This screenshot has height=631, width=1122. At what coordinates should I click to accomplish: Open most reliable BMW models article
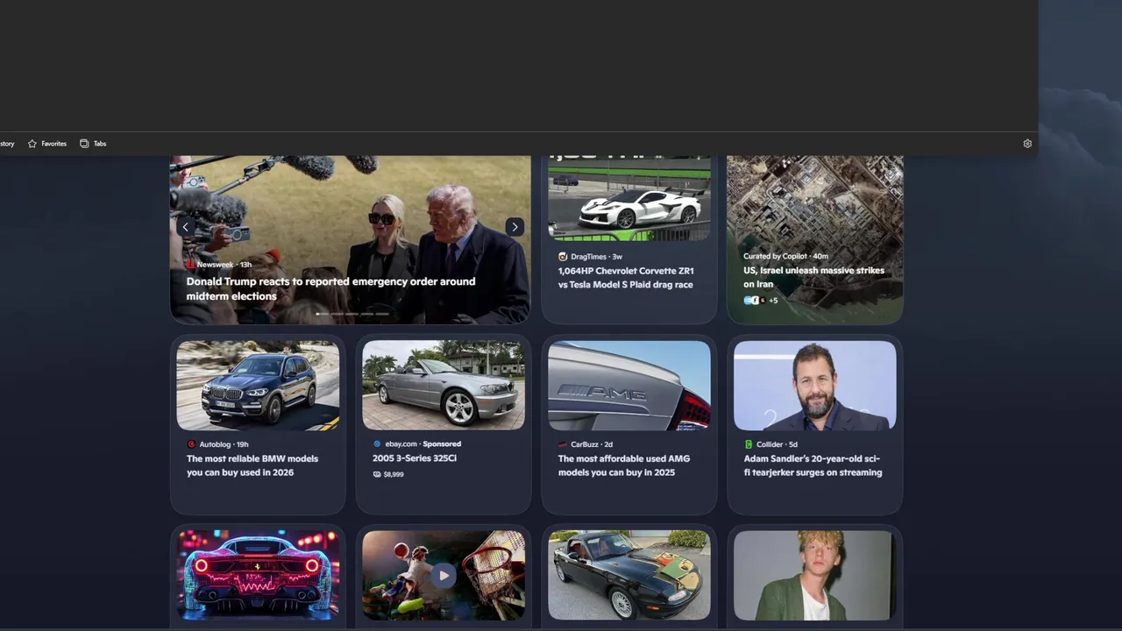point(252,465)
